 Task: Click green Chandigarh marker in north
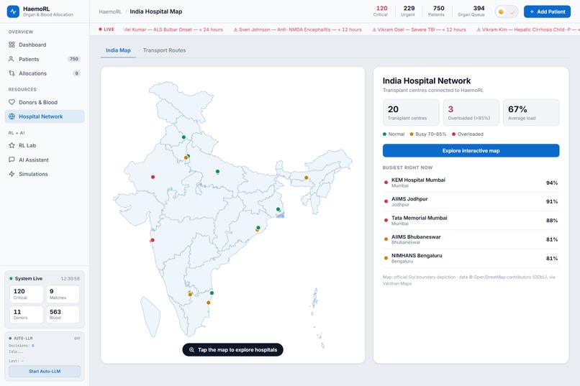click(x=183, y=137)
